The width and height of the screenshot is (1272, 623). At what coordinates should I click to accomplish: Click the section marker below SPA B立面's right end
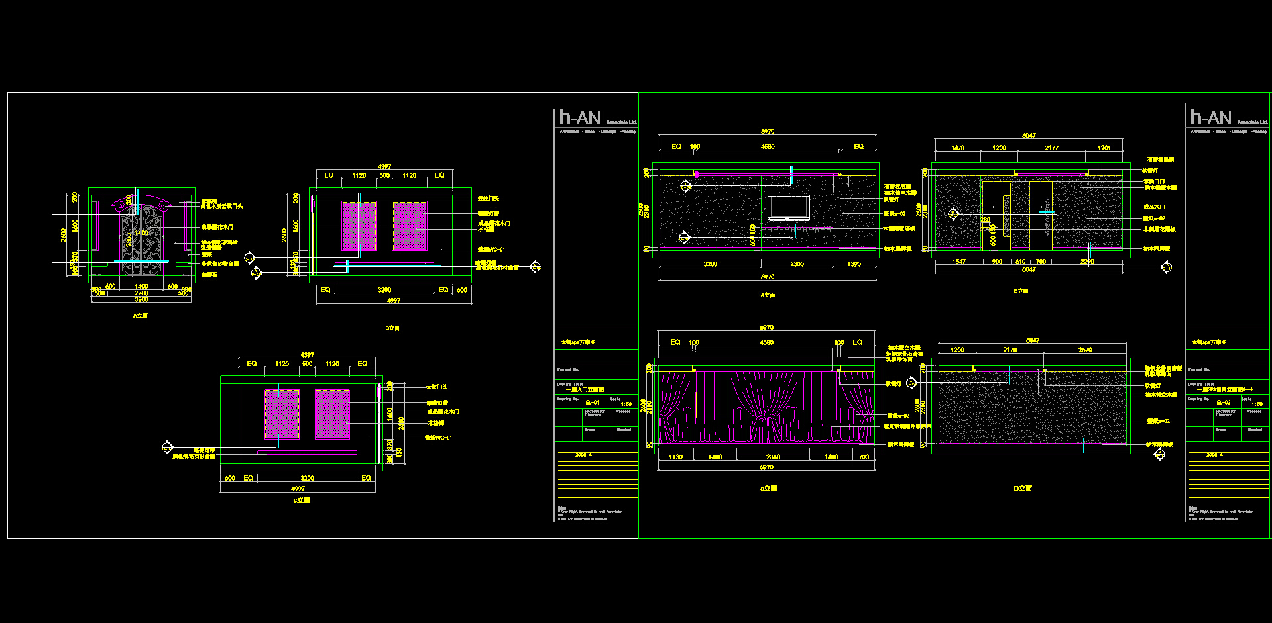(1167, 267)
